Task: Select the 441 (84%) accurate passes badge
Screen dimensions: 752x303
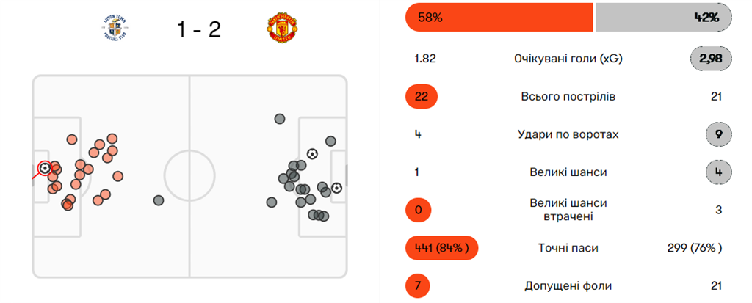Action: 441,248
